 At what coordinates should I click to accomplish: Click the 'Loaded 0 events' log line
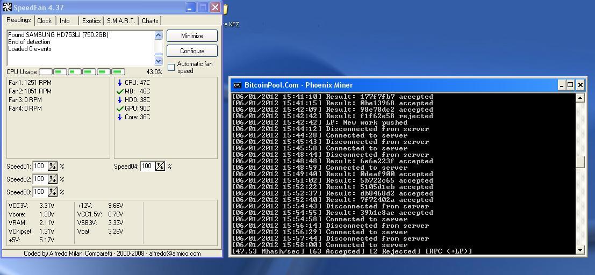(30, 49)
